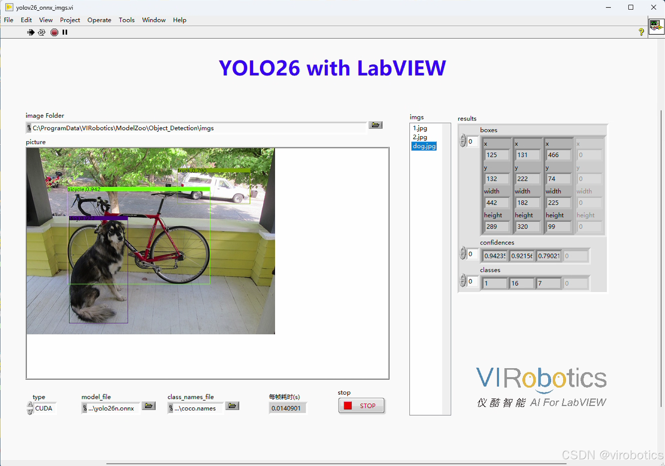The width and height of the screenshot is (665, 466).
Task: Open the Tools menu
Action: click(x=127, y=20)
